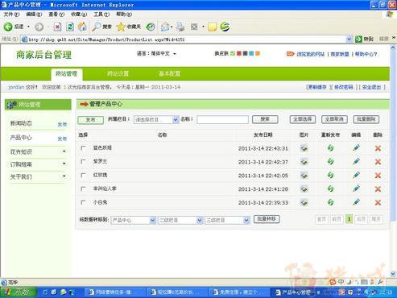
Task: Click 发布 link beside 新闻动态
Action: click(x=62, y=125)
